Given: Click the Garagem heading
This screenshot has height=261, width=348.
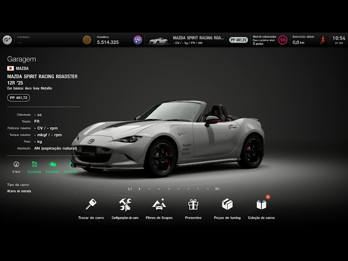Looking at the screenshot, I should pyautogui.click(x=22, y=59).
